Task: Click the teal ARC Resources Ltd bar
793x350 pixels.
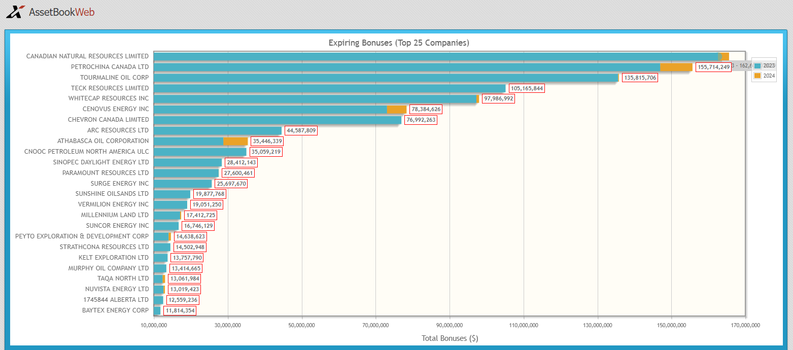Action: tap(218, 130)
